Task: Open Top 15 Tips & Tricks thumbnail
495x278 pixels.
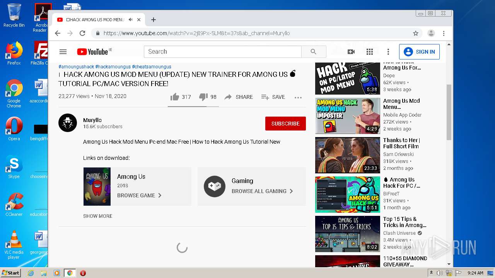Action: tap(348, 234)
